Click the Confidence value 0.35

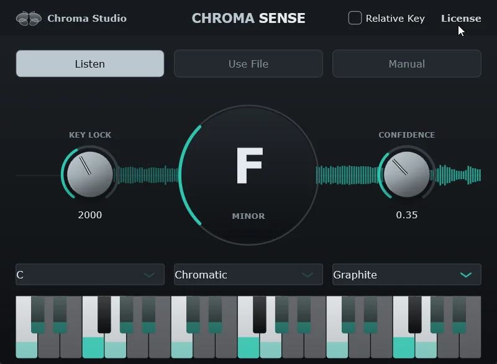pos(407,215)
